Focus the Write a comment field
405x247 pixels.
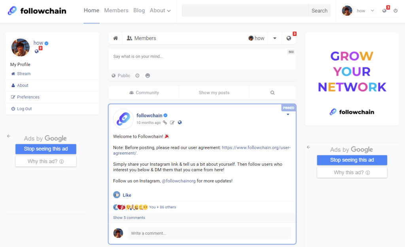pos(210,233)
